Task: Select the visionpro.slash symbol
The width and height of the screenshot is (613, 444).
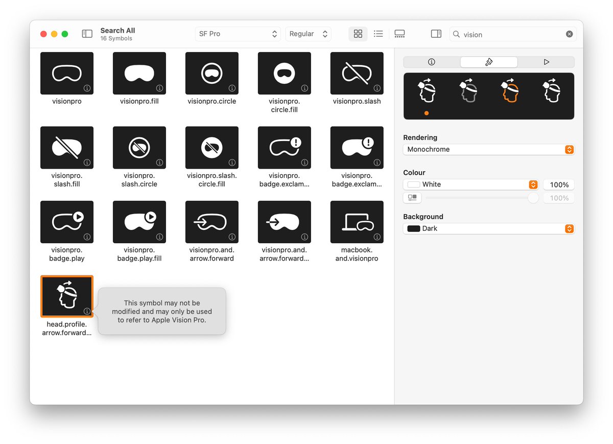Action: pos(357,73)
